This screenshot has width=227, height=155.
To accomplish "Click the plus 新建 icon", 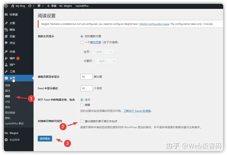I will (48, 6).
